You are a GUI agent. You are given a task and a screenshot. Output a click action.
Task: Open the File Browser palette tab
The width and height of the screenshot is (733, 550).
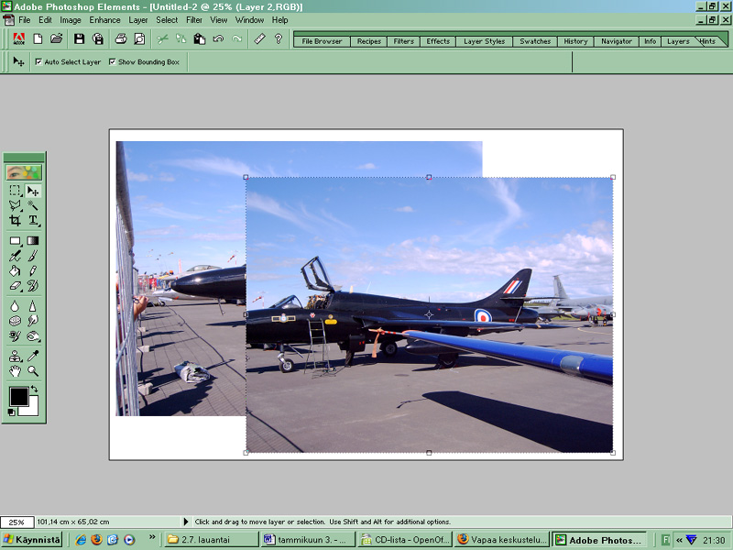pyautogui.click(x=323, y=41)
